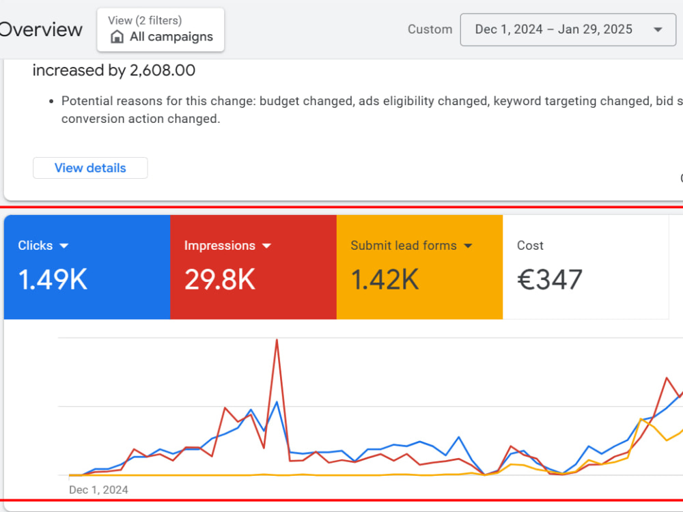
Task: Click the home icon beside All campaigns
Action: [x=117, y=37]
